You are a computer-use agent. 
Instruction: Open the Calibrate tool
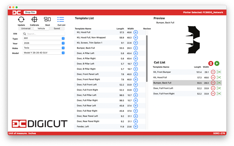(34, 19)
